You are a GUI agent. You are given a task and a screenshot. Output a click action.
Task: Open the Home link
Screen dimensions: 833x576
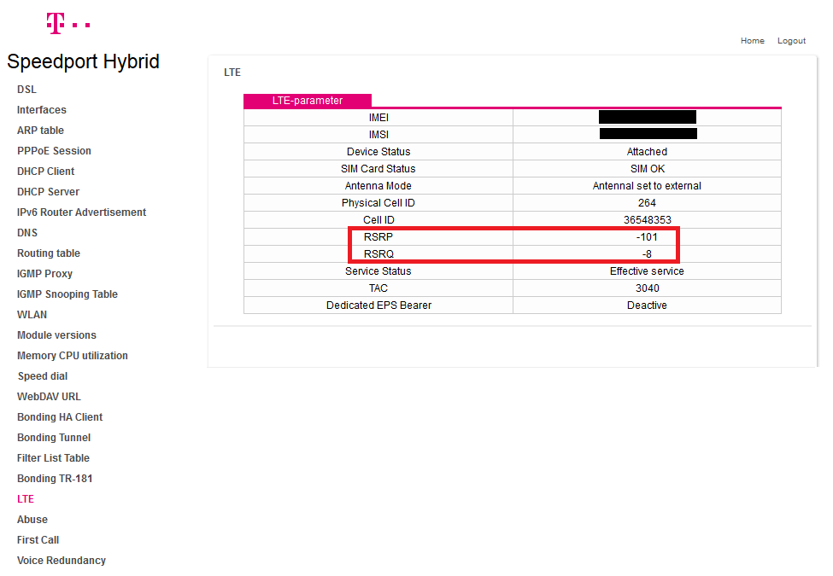(x=752, y=41)
